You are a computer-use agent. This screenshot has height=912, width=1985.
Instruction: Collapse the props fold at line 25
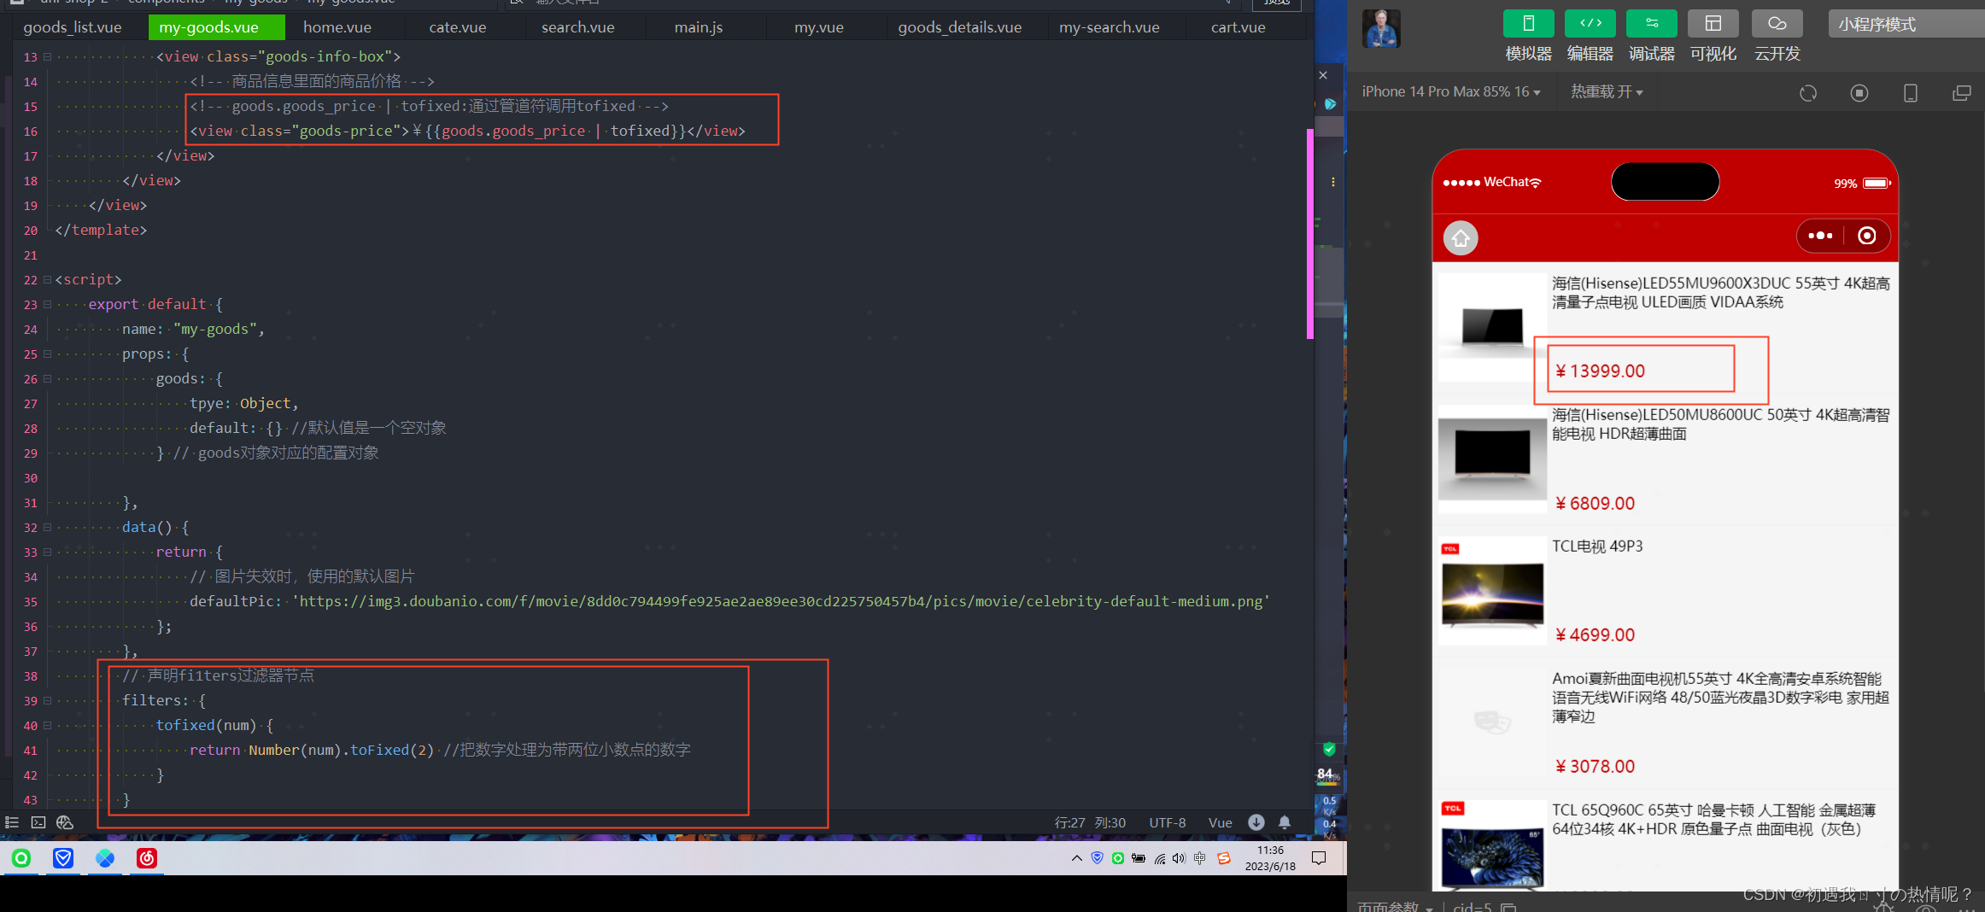47,354
